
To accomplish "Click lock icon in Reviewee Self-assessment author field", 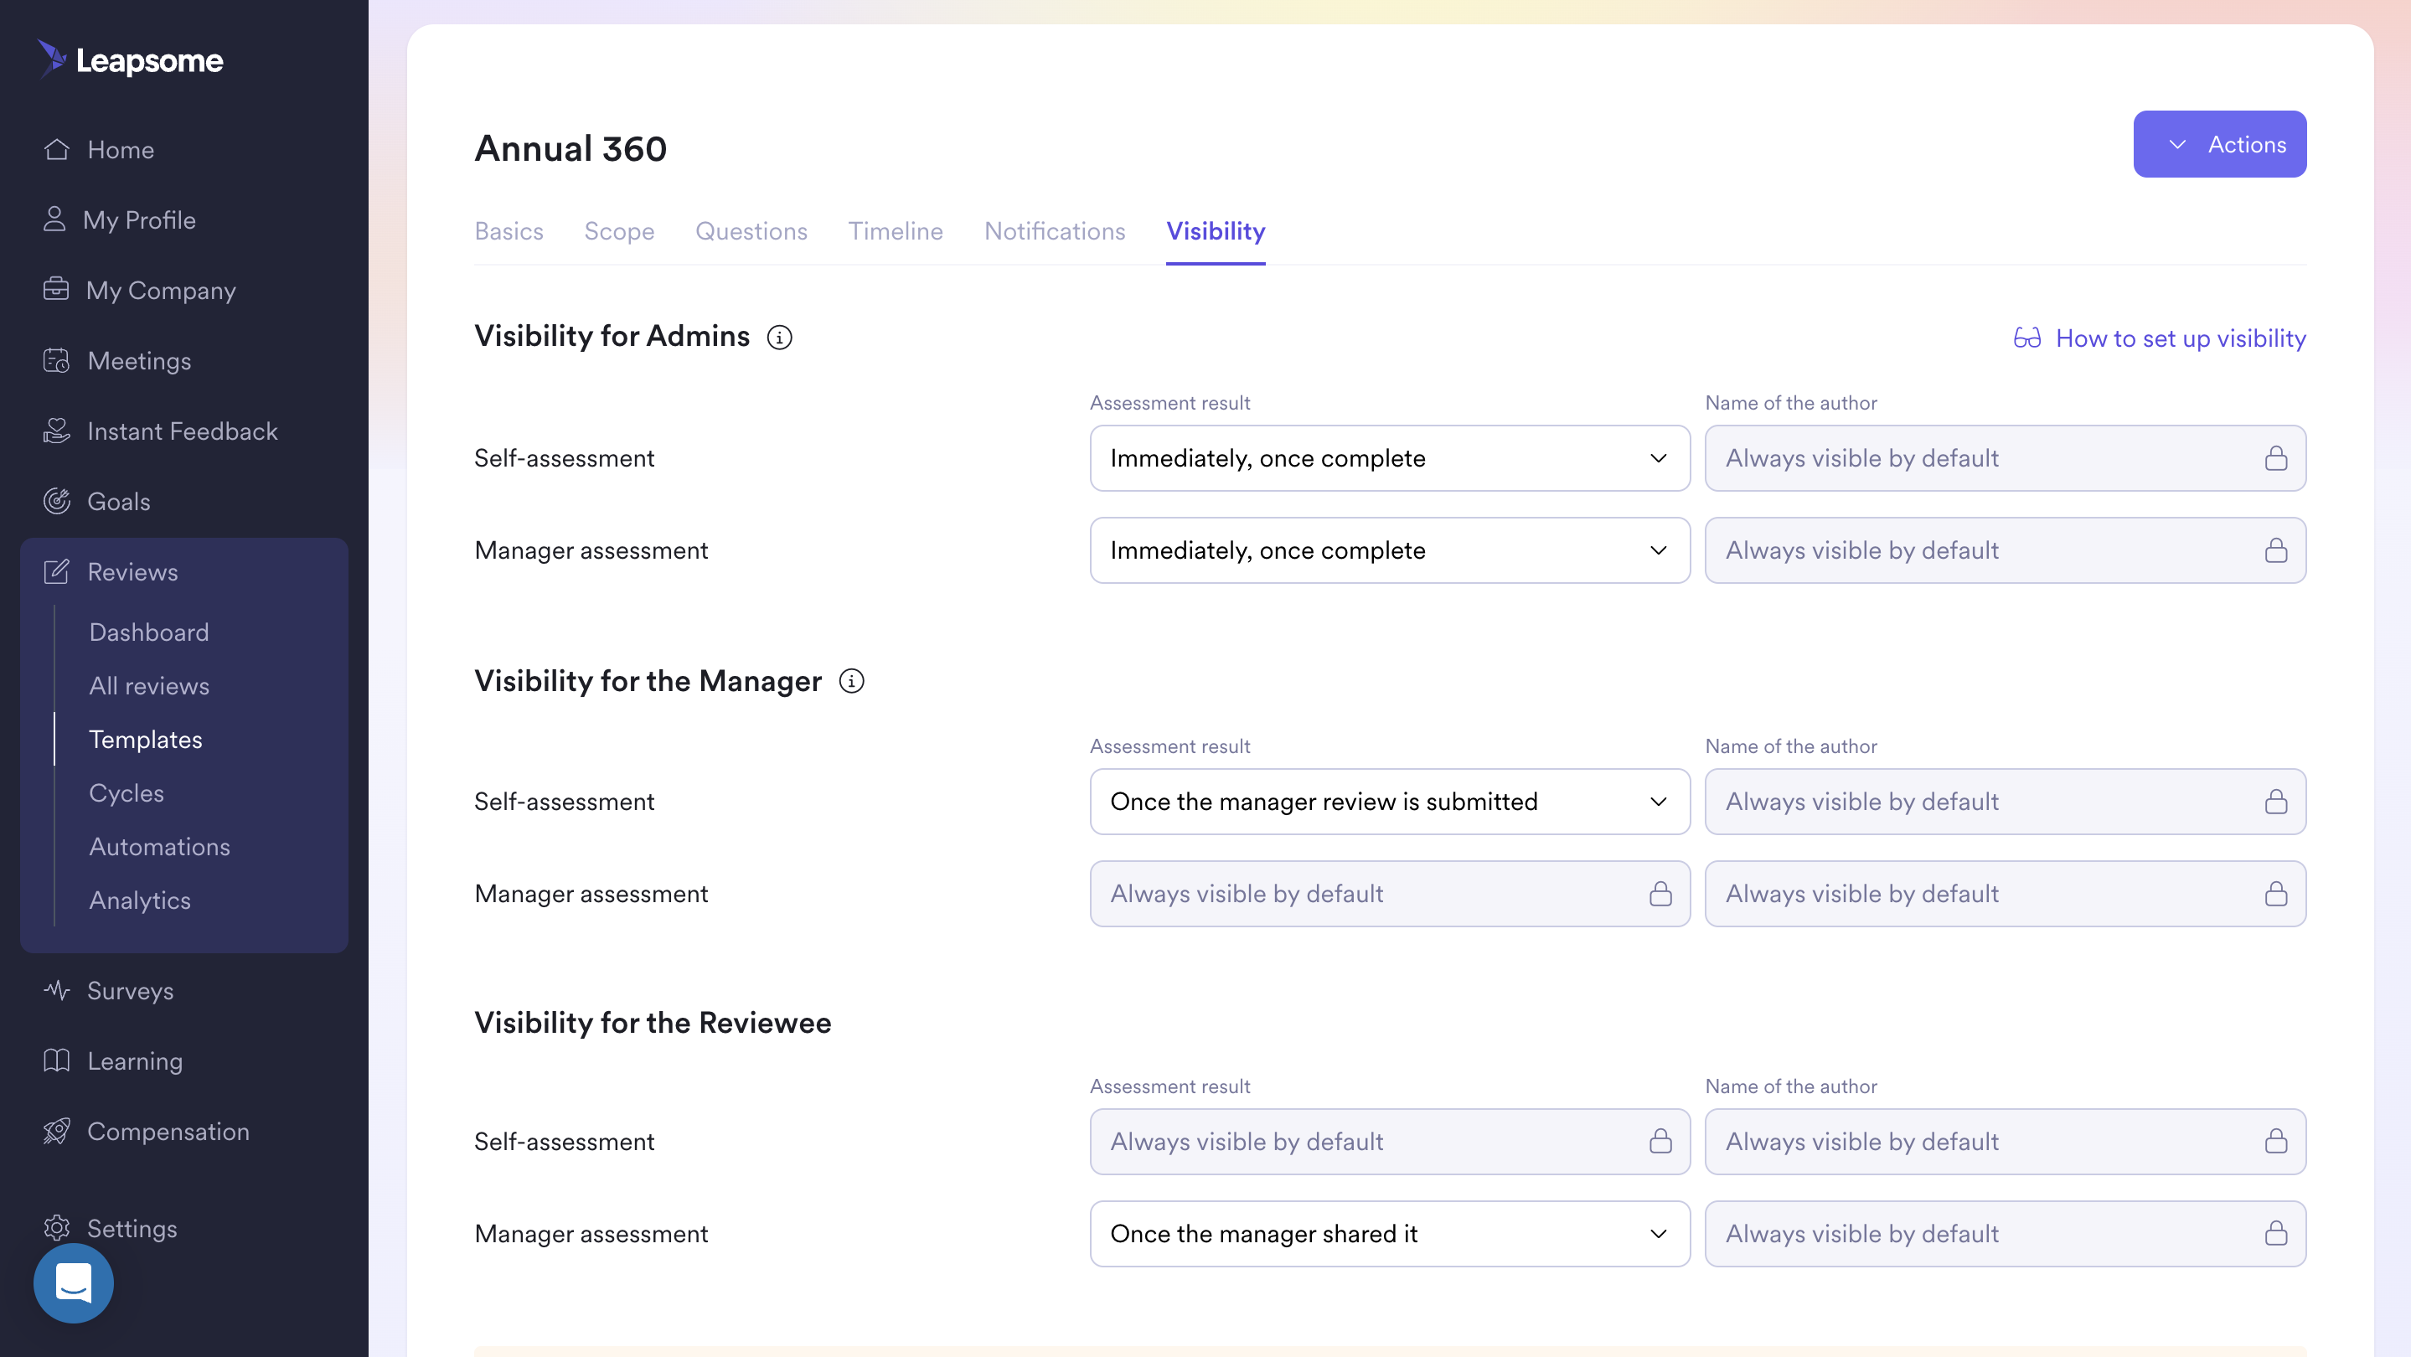I will click(2275, 1142).
